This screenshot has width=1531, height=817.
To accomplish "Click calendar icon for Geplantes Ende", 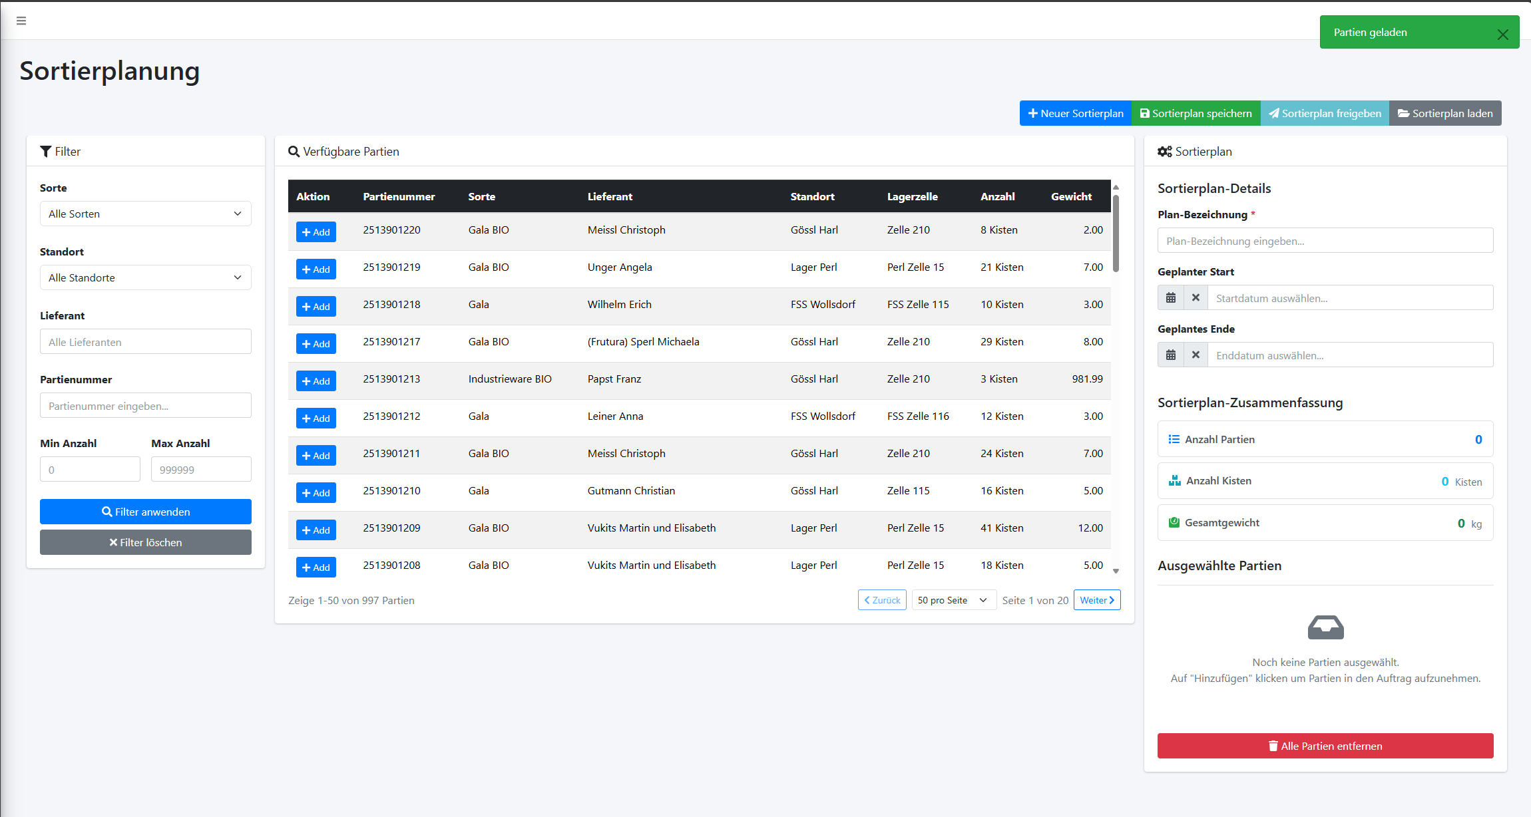I will pos(1170,355).
